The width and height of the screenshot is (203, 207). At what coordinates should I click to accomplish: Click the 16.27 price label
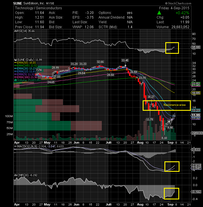click(x=151, y=97)
